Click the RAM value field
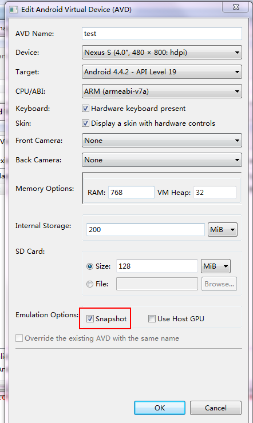This screenshot has height=423, width=253. 131,192
